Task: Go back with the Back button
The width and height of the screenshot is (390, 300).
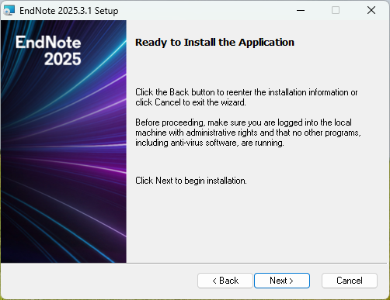Action: pyautogui.click(x=225, y=281)
